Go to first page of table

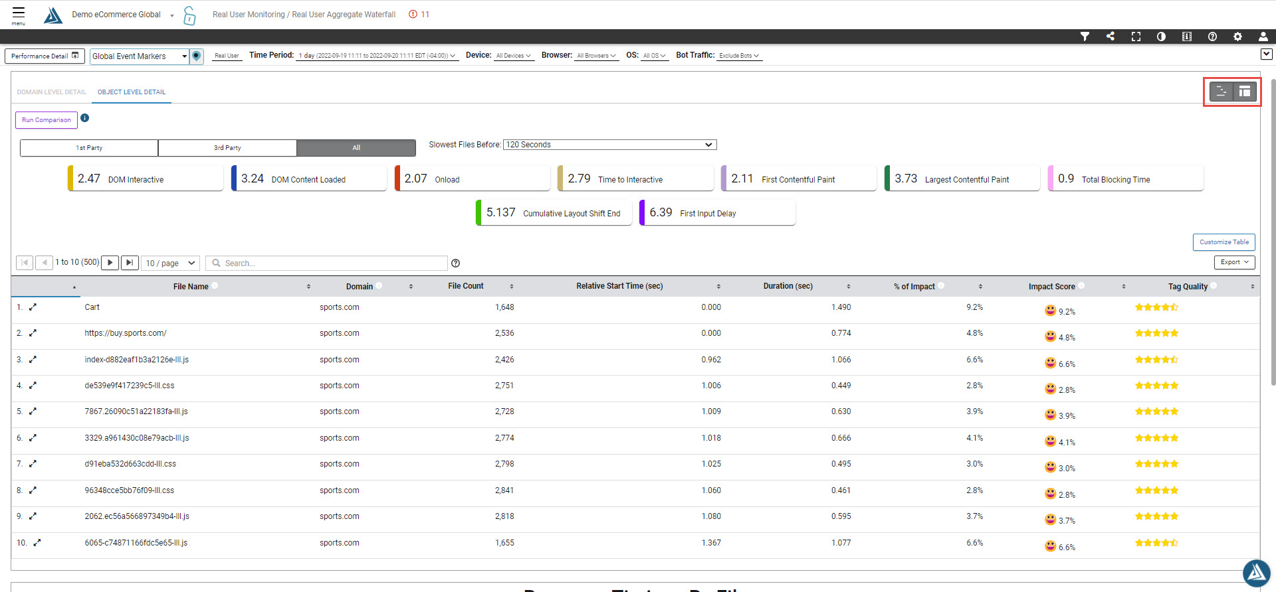pos(25,263)
